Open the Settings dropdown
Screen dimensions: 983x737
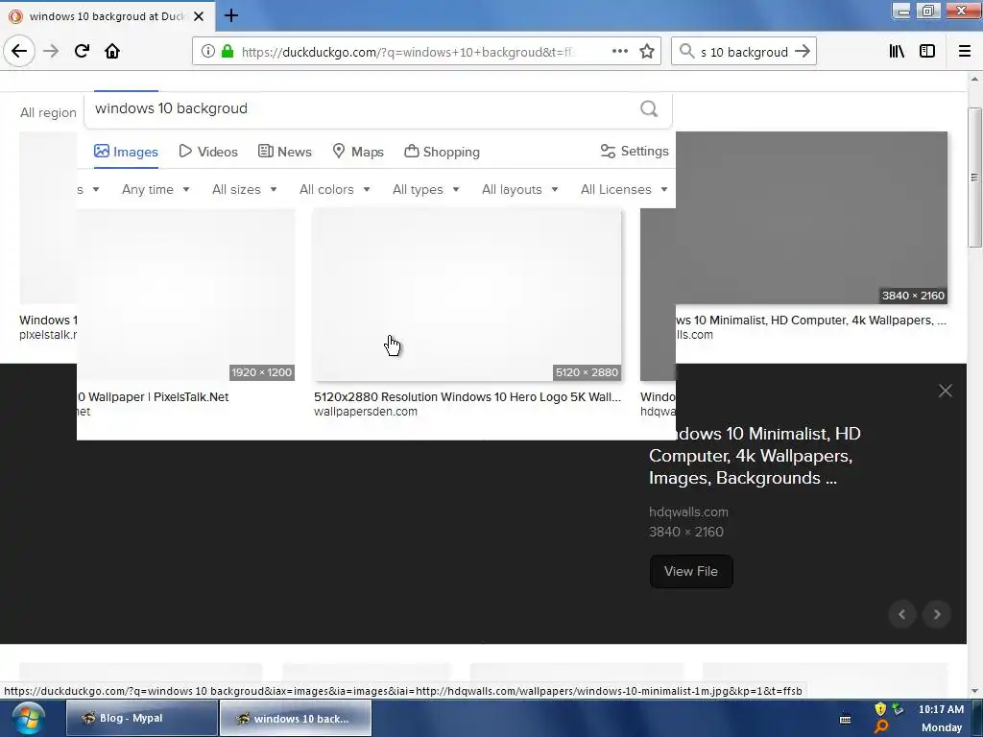point(635,151)
